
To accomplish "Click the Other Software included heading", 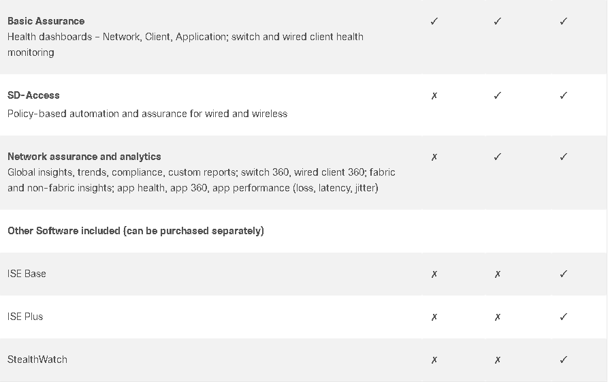I will pos(135,231).
